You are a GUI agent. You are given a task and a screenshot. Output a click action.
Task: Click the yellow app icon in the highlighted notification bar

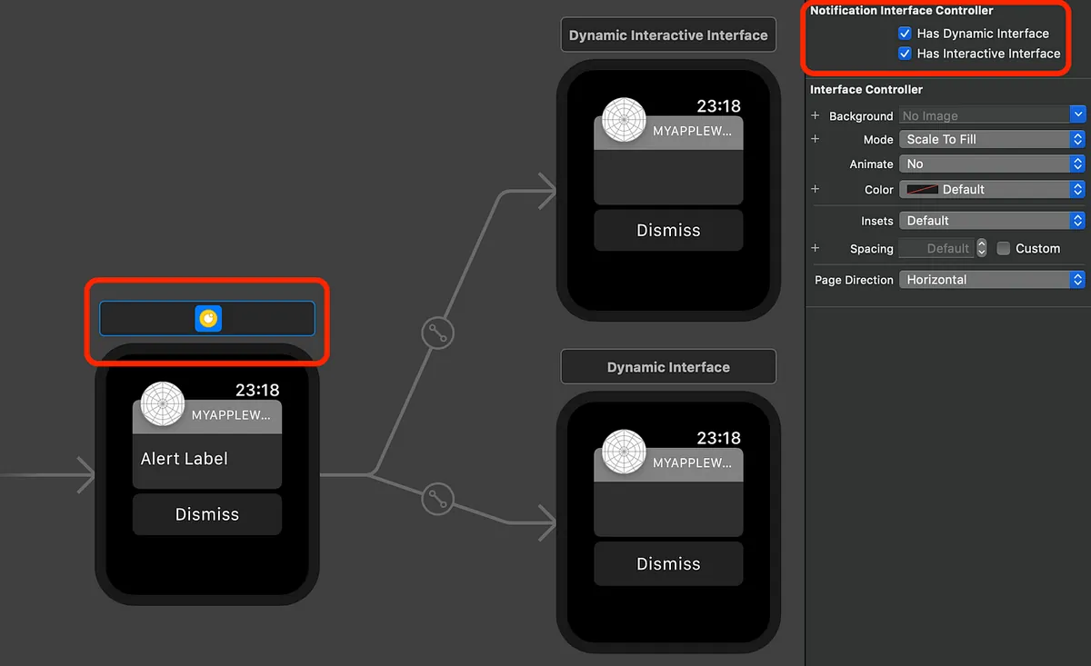[207, 318]
